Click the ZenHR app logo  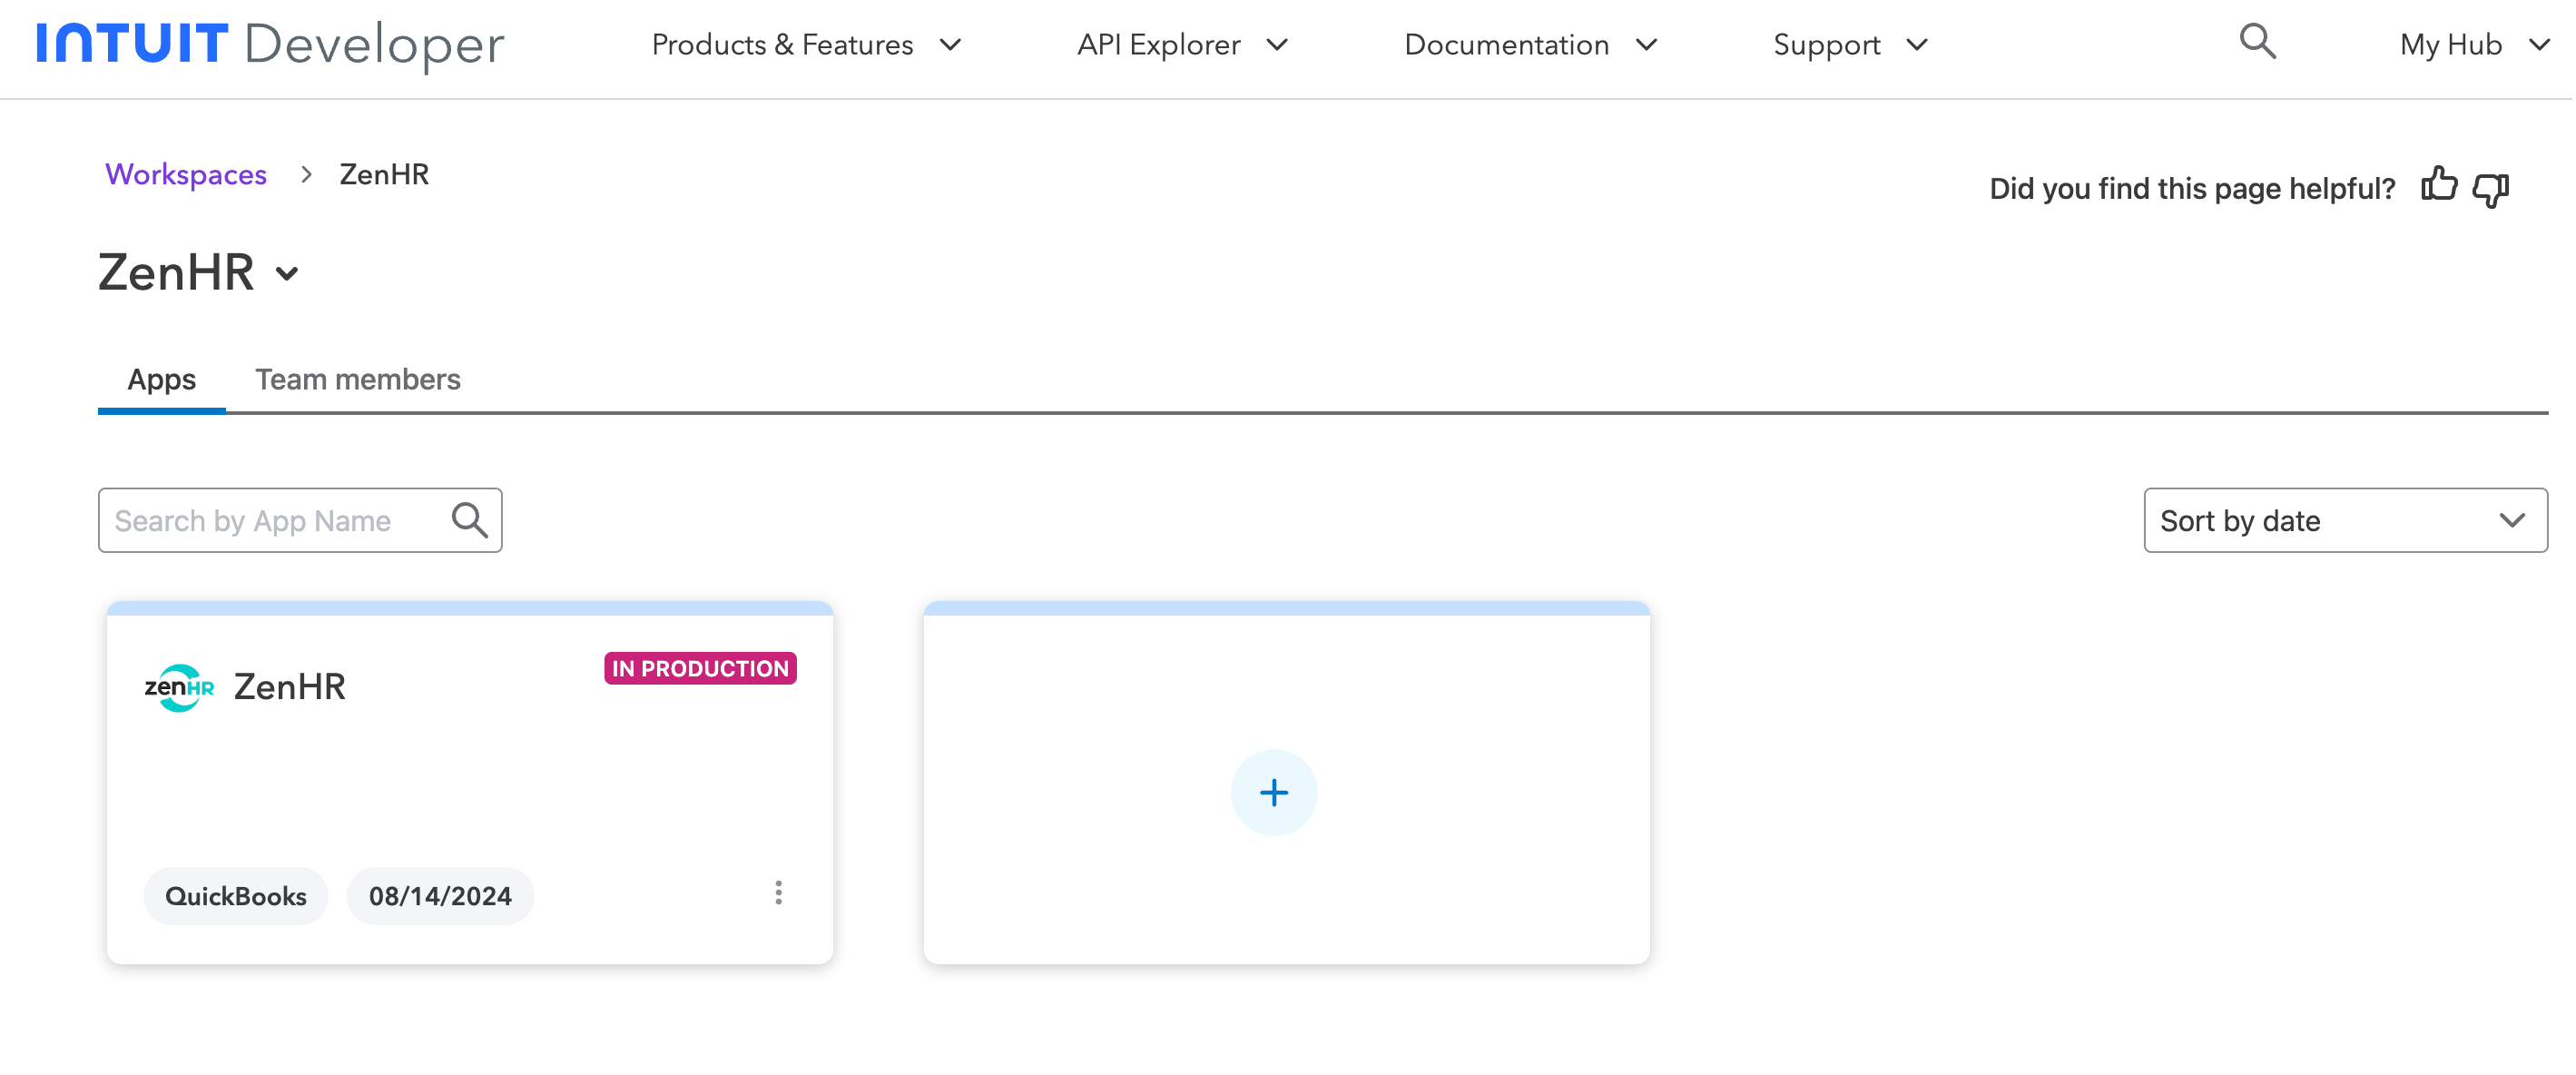pyautogui.click(x=180, y=687)
